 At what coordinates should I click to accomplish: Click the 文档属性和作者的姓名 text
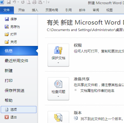97,91
